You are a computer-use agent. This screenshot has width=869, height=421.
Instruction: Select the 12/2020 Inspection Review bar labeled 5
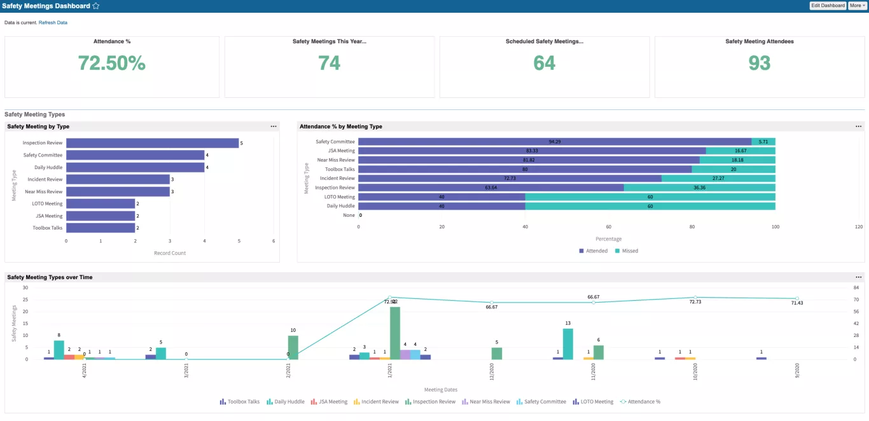click(x=497, y=354)
